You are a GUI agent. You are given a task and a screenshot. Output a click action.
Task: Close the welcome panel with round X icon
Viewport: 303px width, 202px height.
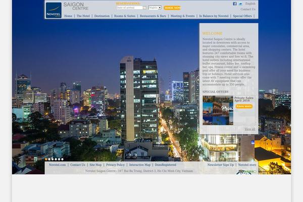[x=198, y=79]
